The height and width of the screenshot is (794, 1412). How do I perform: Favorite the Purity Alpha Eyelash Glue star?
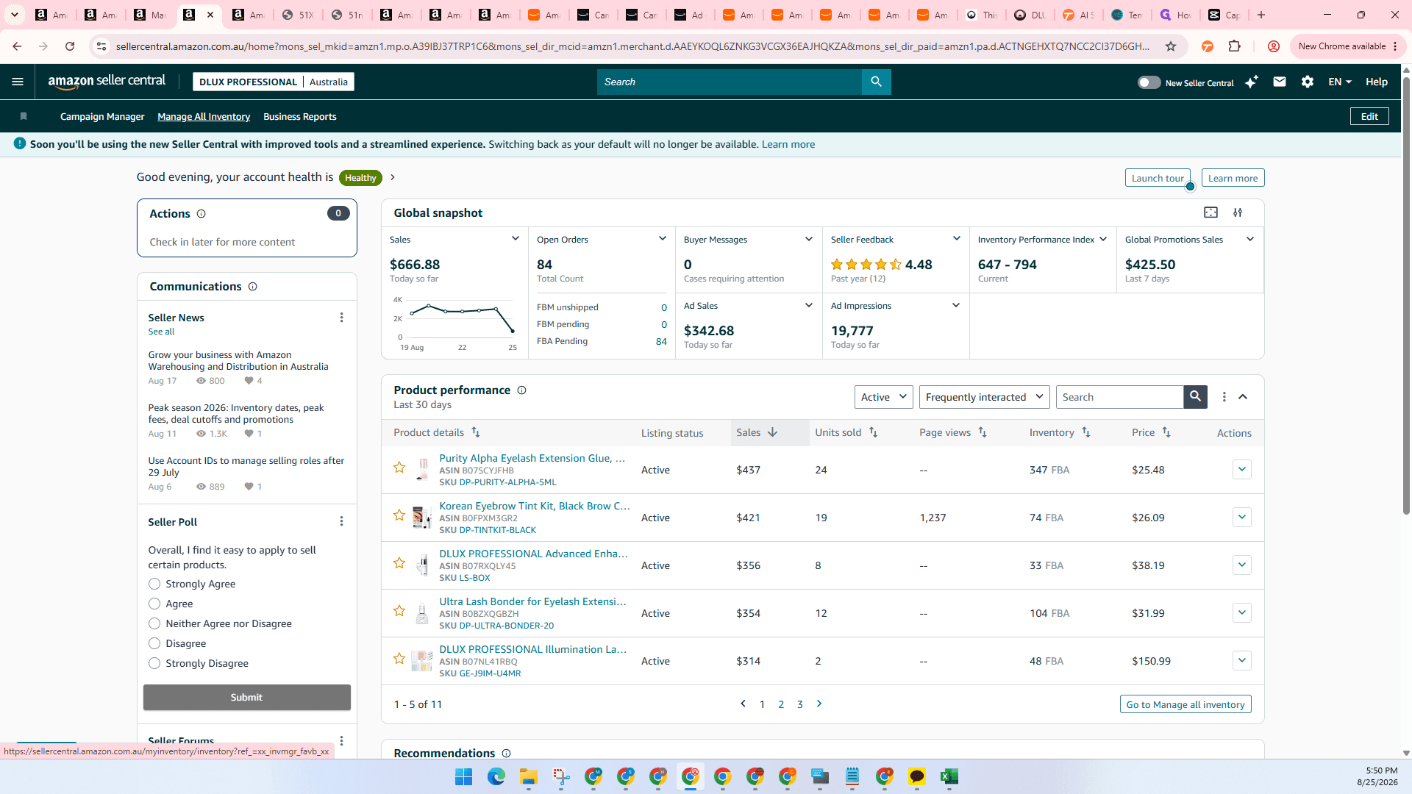click(x=399, y=468)
